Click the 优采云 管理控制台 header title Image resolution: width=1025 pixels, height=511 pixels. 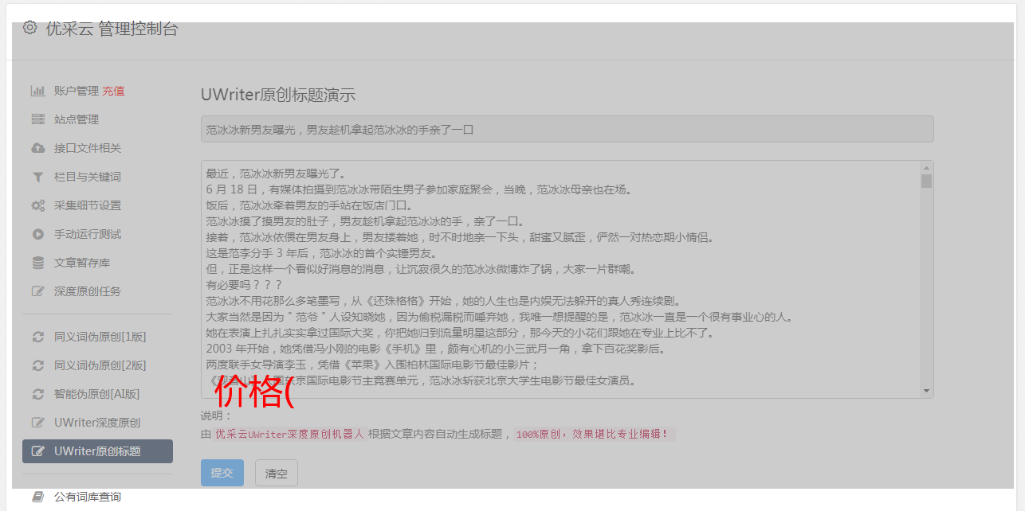click(112, 29)
